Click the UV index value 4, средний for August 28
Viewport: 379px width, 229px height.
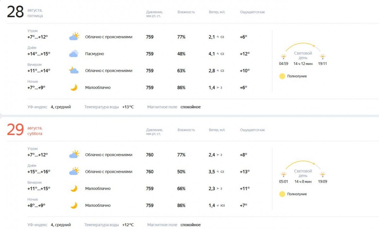pyautogui.click(x=61, y=107)
